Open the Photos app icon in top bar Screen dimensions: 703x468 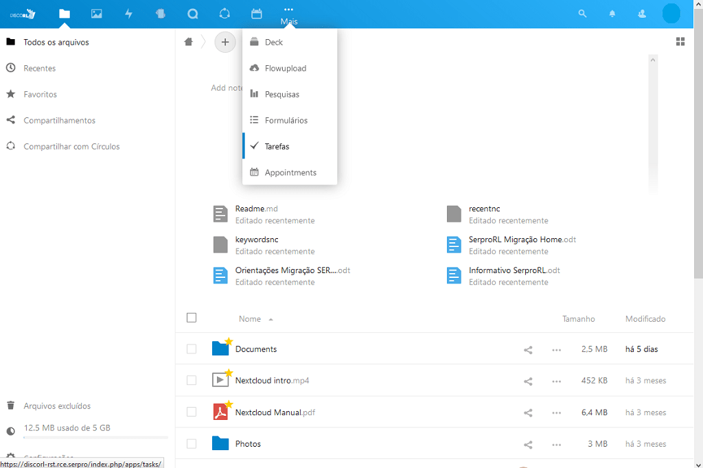click(97, 14)
